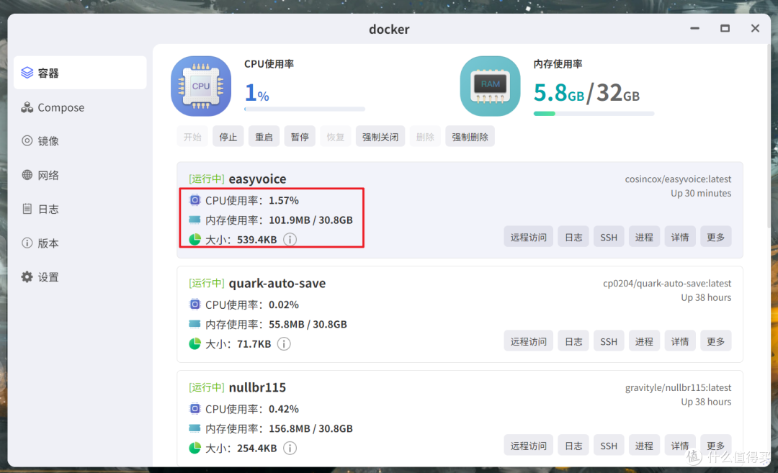Select the nullbr115 container name
The image size is (778, 473).
point(257,387)
